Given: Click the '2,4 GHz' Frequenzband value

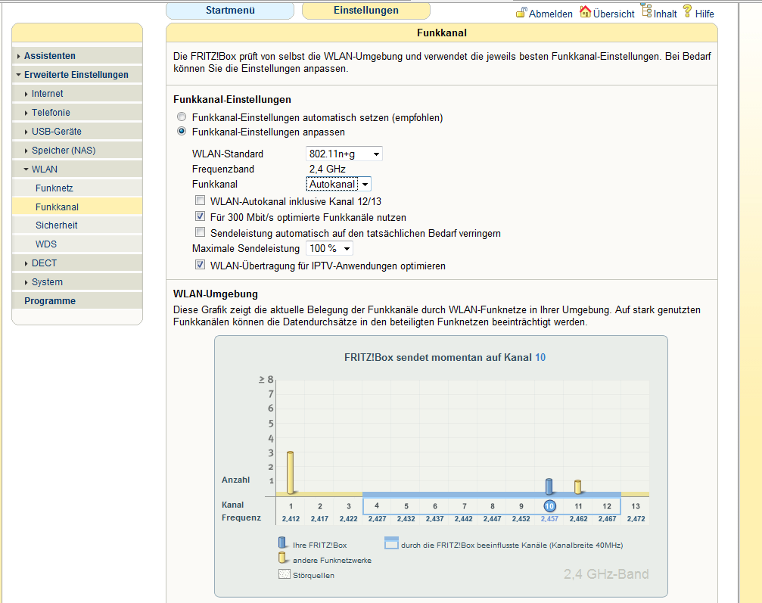Looking at the screenshot, I should [327, 169].
